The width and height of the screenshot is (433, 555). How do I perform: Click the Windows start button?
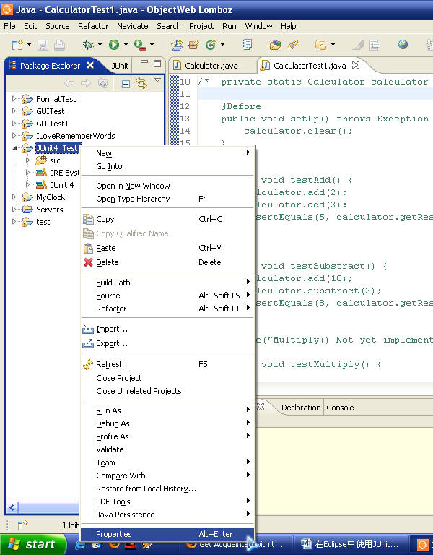coord(33,545)
